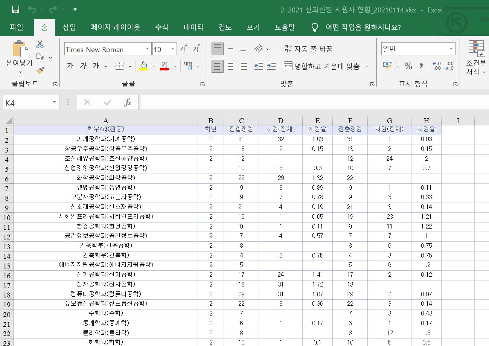Click the Name Box showing K4

click(31, 102)
